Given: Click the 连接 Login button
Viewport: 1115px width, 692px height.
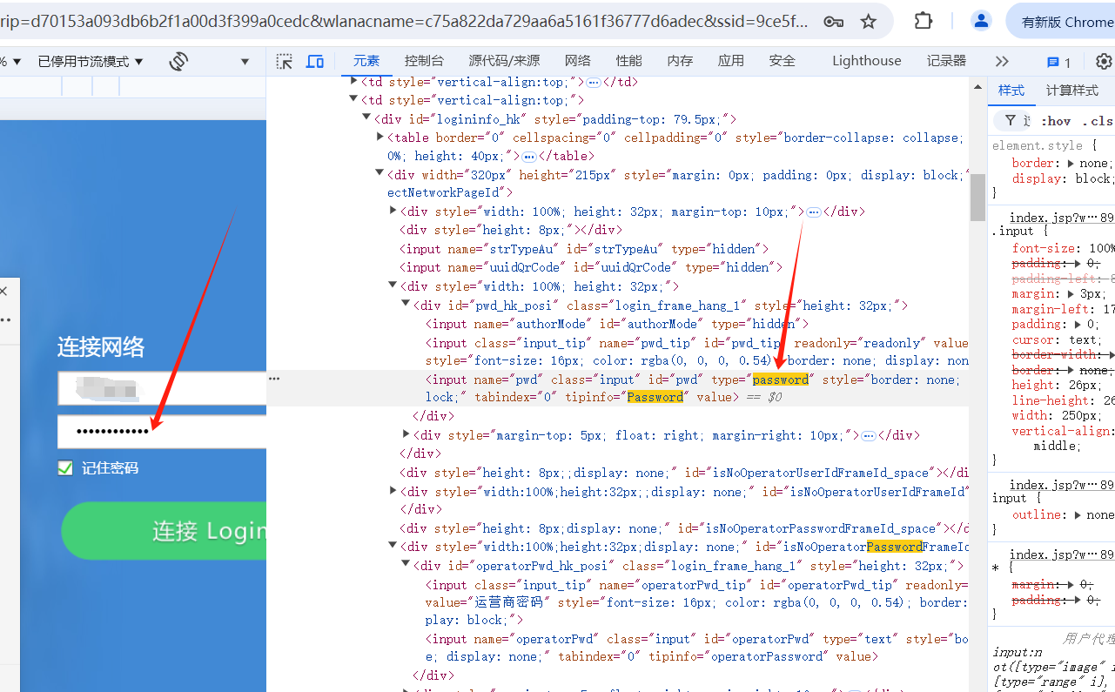Looking at the screenshot, I should click(164, 531).
